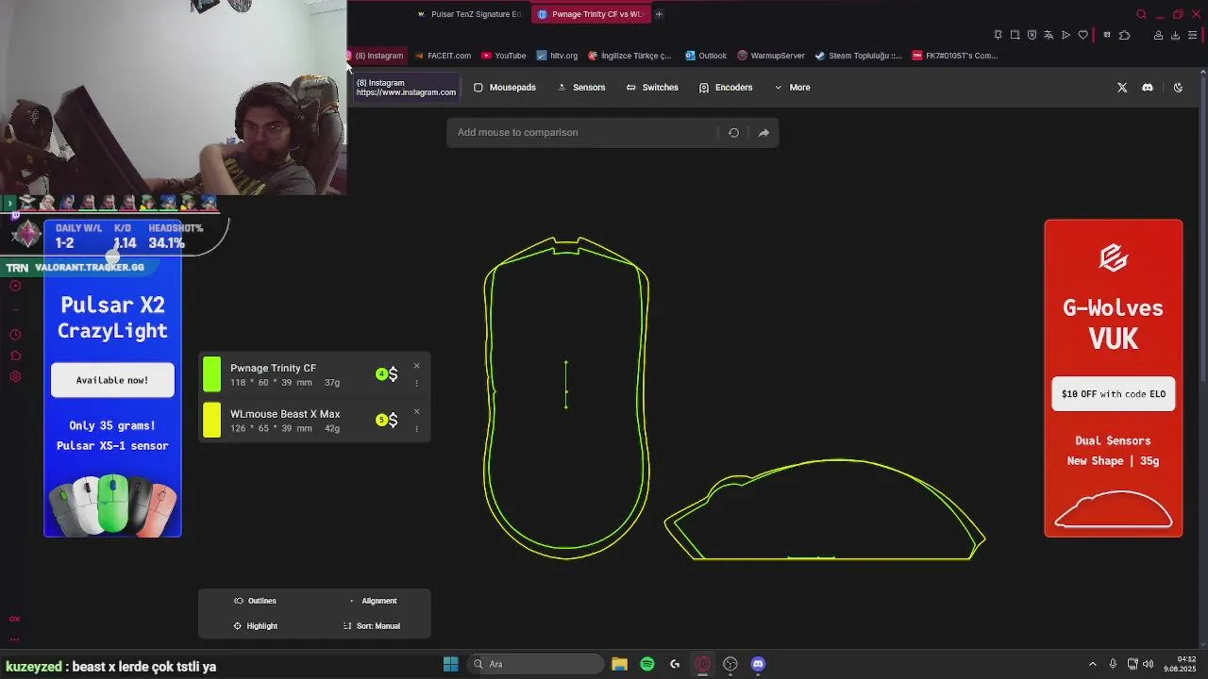Image resolution: width=1208 pixels, height=679 pixels.
Task: Open the Encoders menu
Action: 726,88
